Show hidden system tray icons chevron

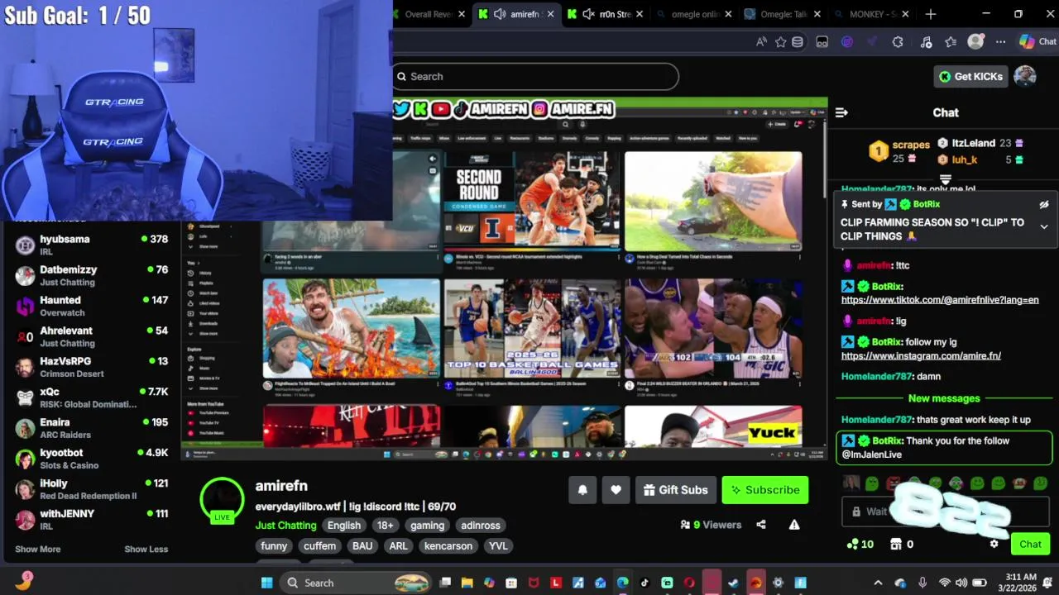pyautogui.click(x=878, y=583)
